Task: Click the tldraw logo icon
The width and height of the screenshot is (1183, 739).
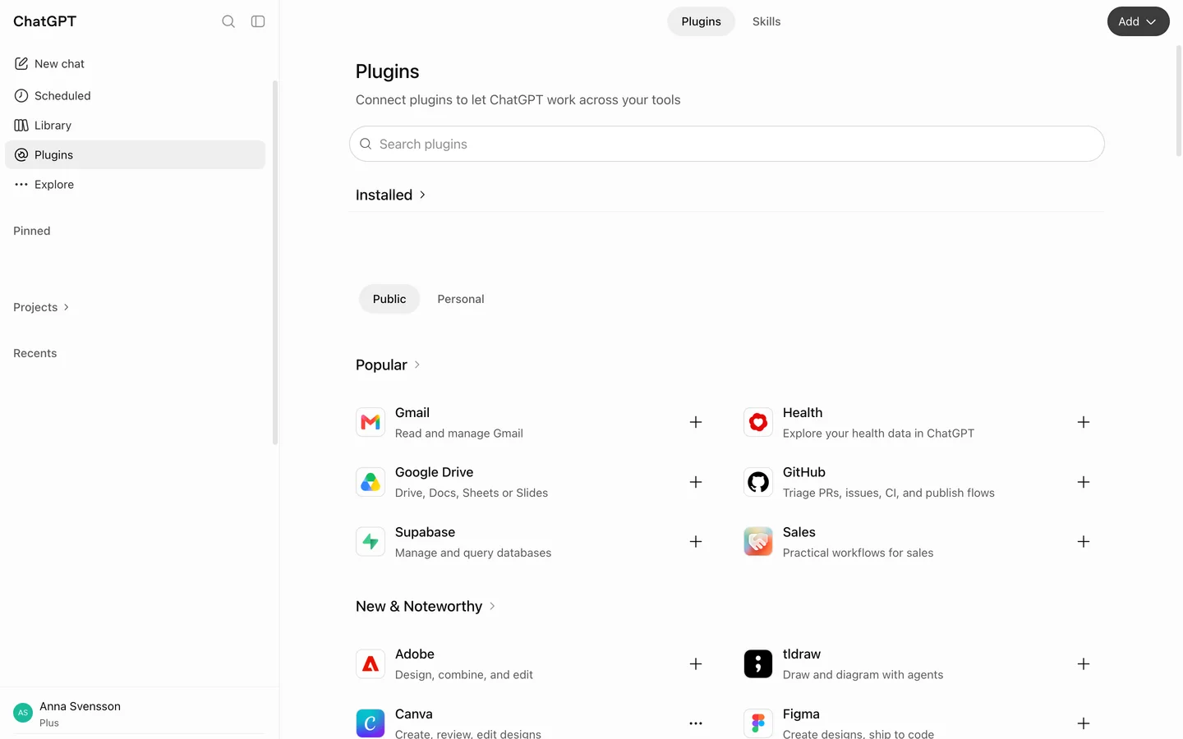Action: point(758,664)
